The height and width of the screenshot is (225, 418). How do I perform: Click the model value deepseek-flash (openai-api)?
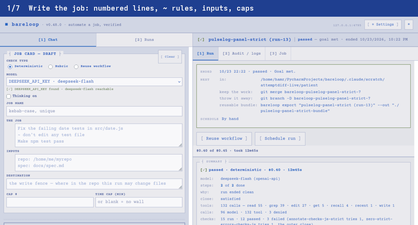[250, 179]
